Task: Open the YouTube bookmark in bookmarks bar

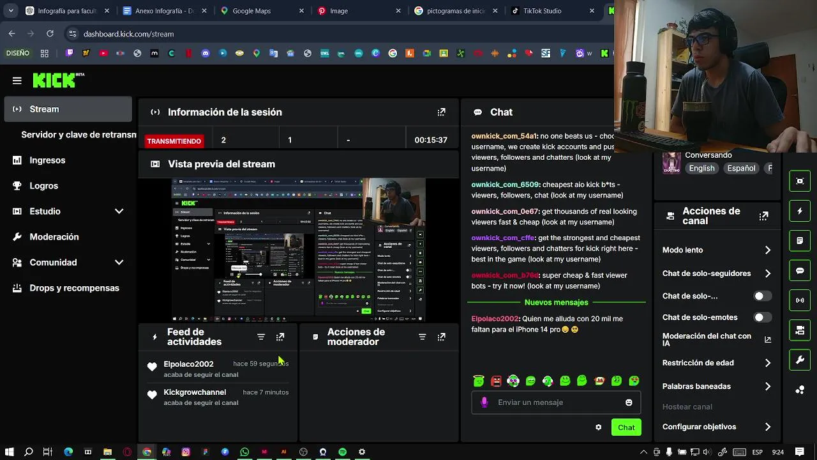Action: pos(103,54)
